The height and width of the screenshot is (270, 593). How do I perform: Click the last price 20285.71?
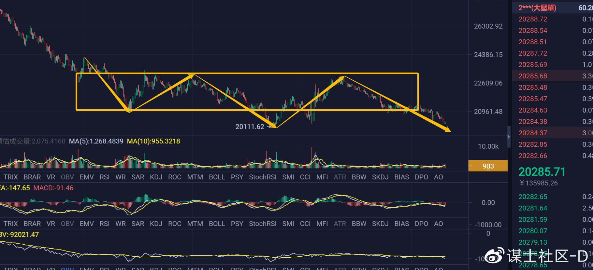click(x=542, y=172)
